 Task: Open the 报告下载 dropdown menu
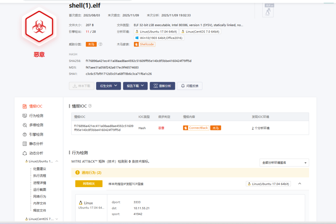(x=135, y=86)
